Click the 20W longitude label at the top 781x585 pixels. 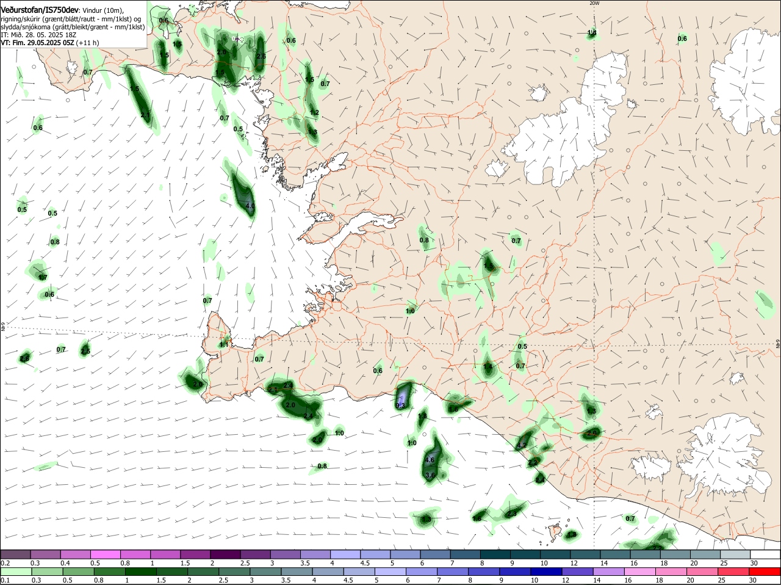[x=594, y=3]
